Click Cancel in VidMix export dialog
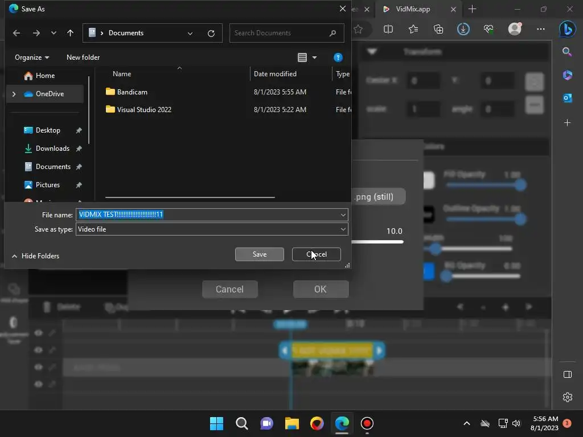Image resolution: width=583 pixels, height=437 pixels. coord(230,289)
